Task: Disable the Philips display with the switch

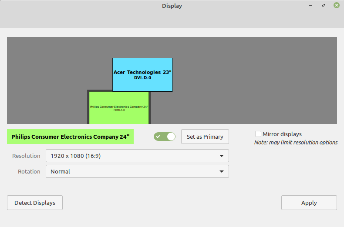Action: point(164,137)
